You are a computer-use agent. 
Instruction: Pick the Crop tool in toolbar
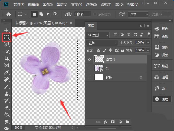[6, 58]
